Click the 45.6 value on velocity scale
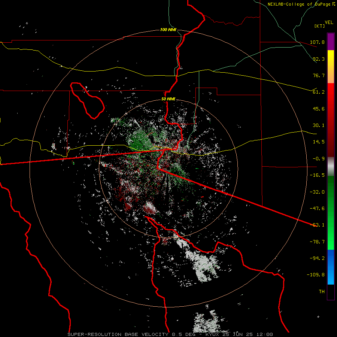 point(319,109)
